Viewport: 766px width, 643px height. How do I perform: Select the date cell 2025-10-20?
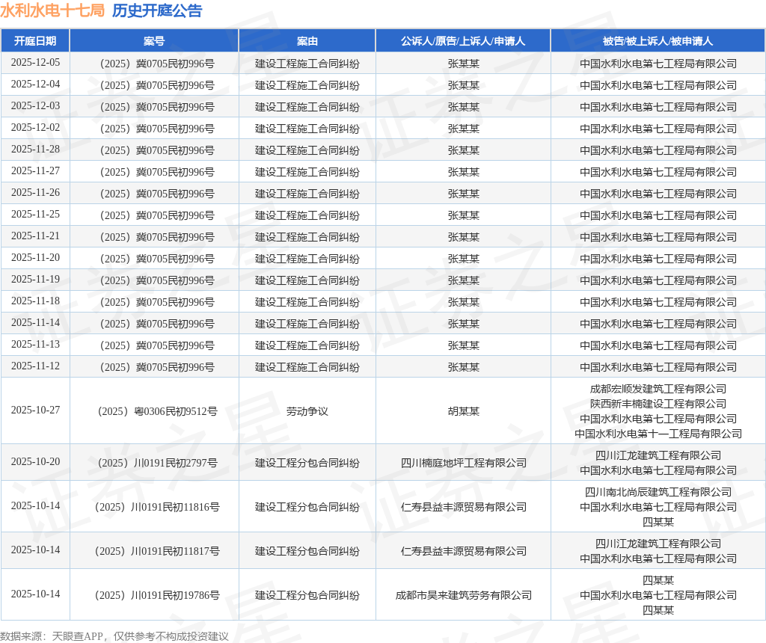click(36, 462)
